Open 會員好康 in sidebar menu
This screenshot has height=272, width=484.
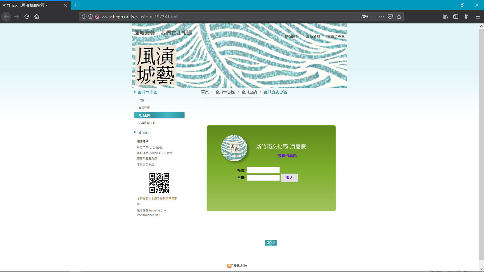pyautogui.click(x=144, y=108)
